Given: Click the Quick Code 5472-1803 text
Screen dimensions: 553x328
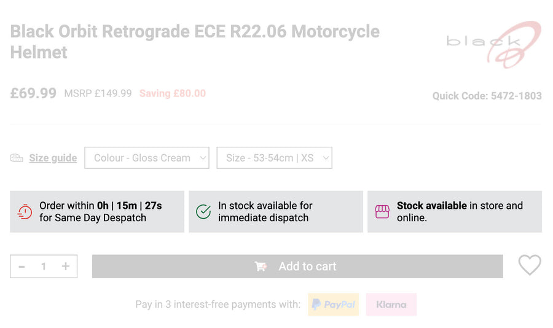Looking at the screenshot, I should [487, 96].
